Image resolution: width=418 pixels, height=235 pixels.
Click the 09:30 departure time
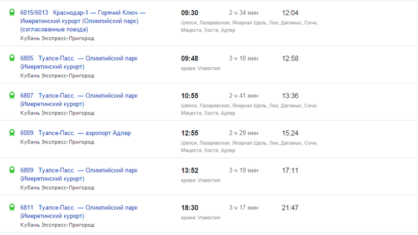coord(190,13)
